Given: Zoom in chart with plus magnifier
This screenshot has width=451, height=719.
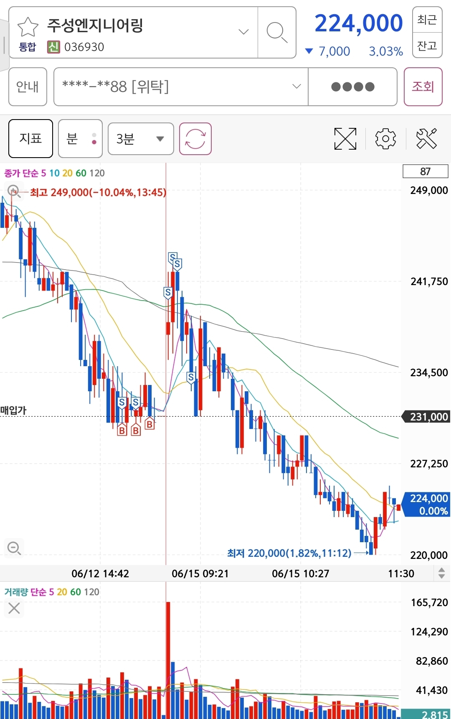Looking at the screenshot, I should [x=14, y=191].
